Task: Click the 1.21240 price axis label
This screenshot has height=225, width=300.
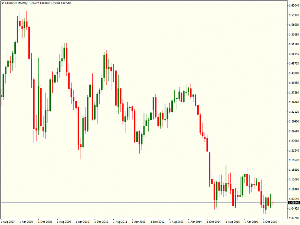Action: point(294,151)
